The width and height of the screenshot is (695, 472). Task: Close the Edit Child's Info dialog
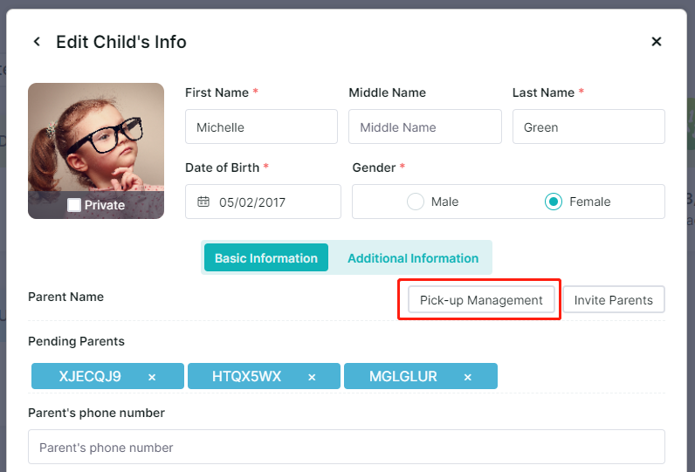tap(656, 42)
